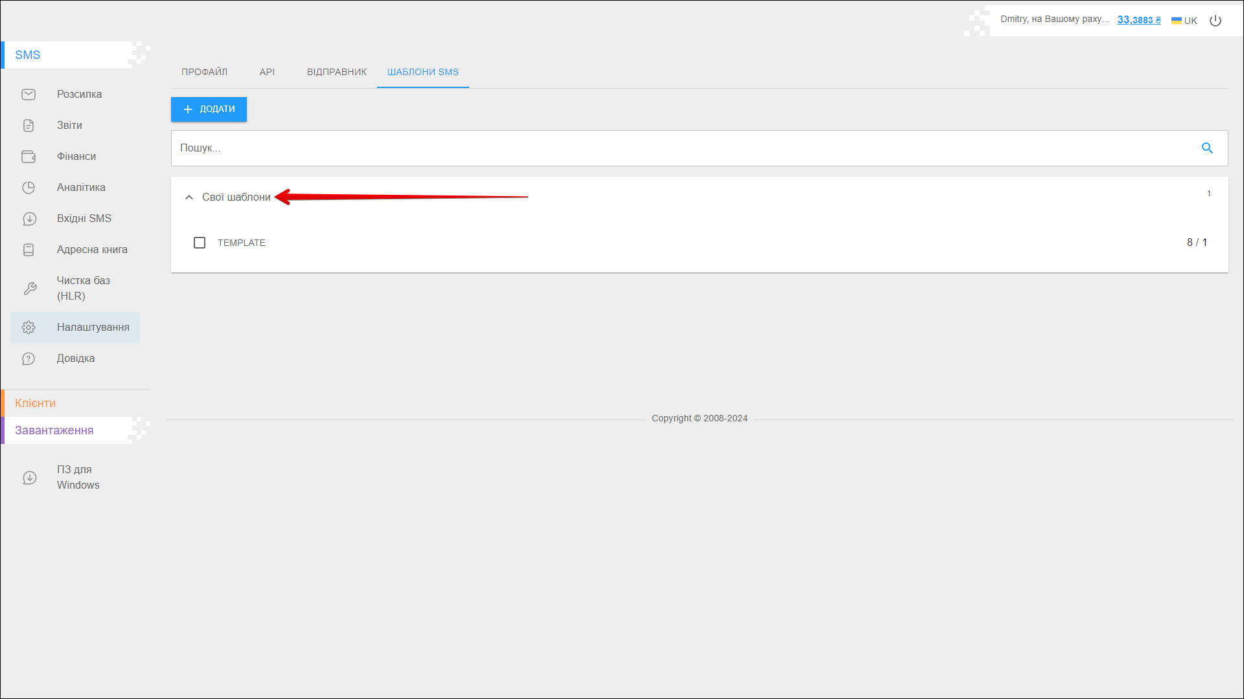Switch to the ПРОФАЙЛ tab

(x=204, y=72)
